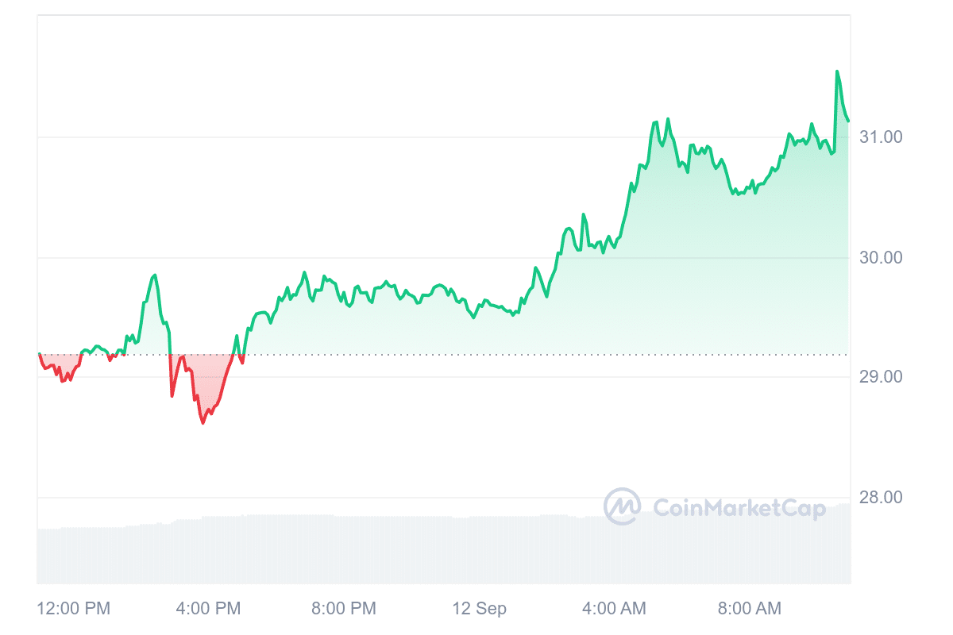Click the rightmost end of the green price line
The image size is (953, 635).
coord(848,121)
